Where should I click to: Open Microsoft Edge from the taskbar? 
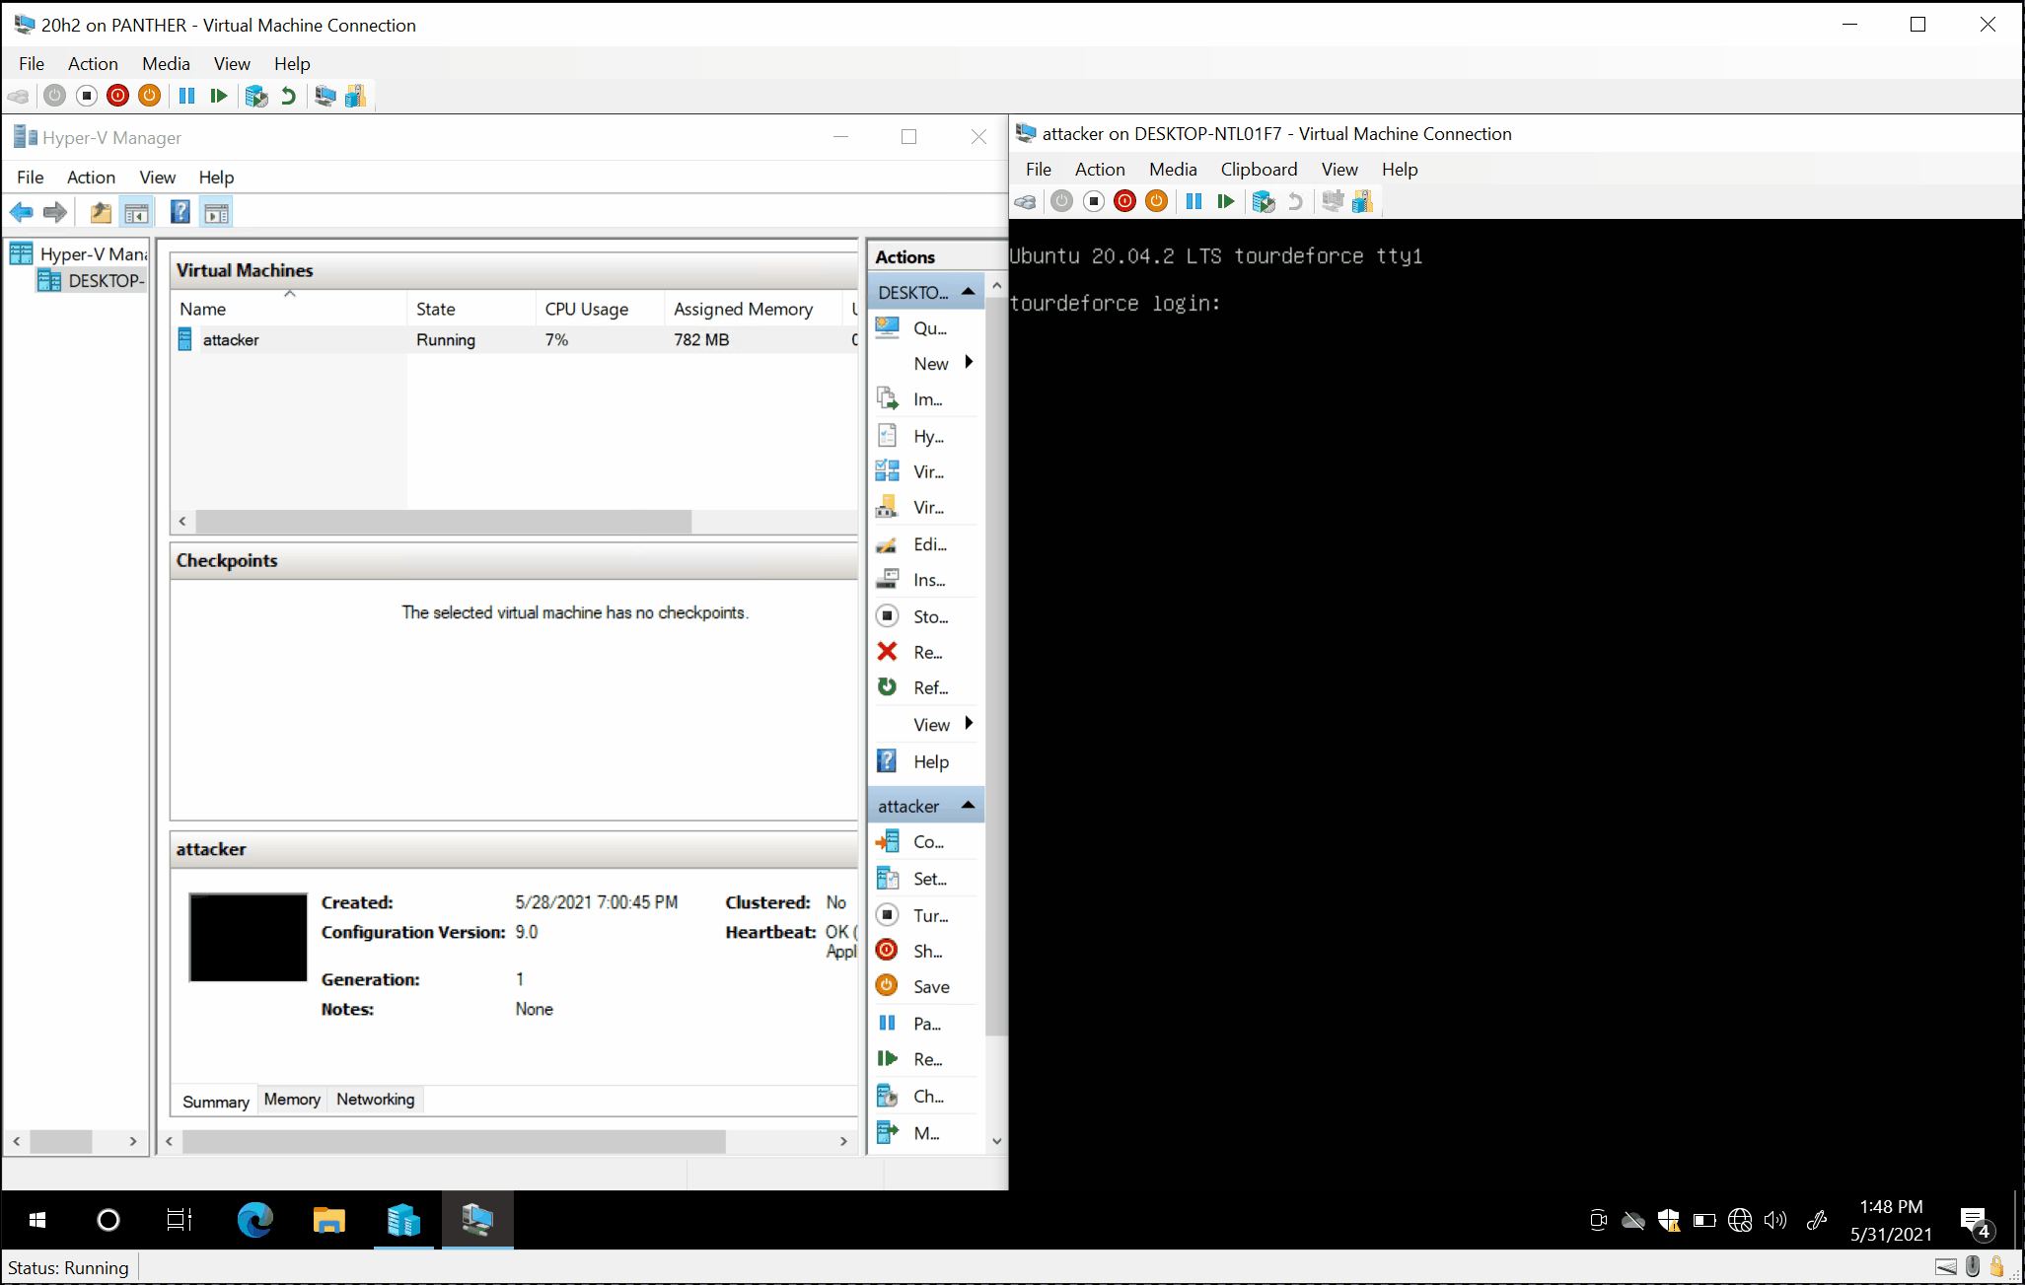255,1220
